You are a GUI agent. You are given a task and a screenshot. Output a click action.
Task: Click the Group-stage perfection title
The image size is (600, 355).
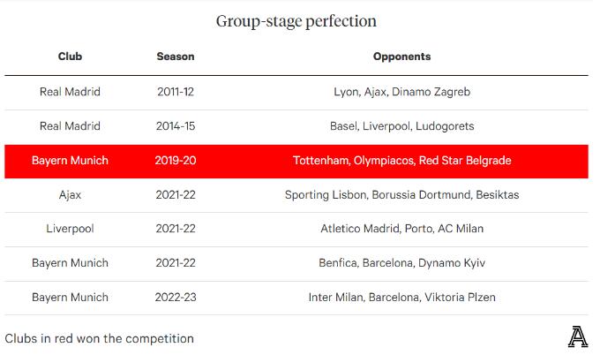click(x=296, y=21)
